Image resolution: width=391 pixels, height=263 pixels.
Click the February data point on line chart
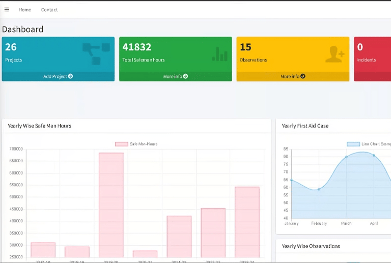[x=319, y=189]
